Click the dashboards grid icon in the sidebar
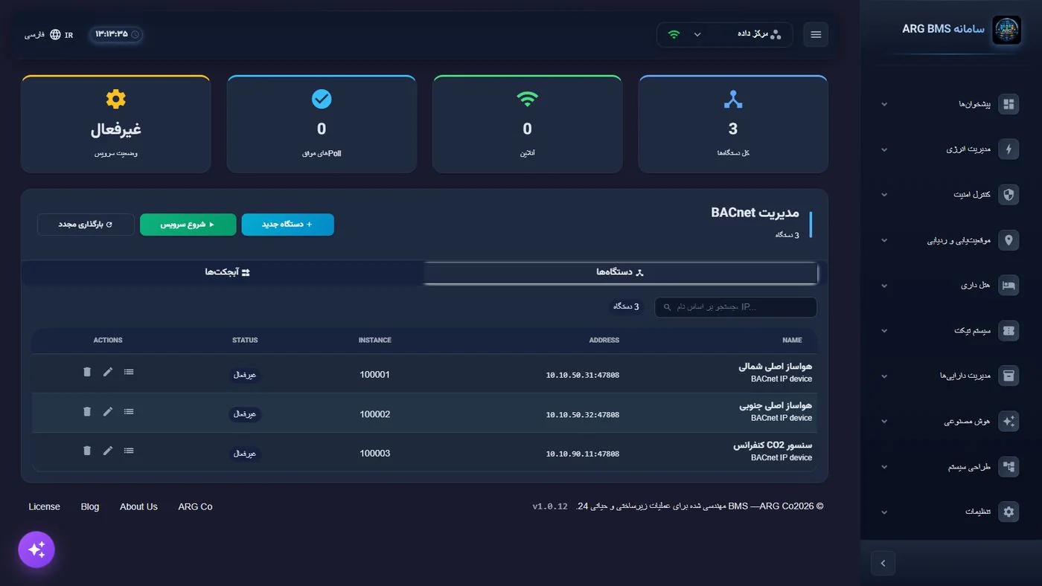 (x=1009, y=104)
